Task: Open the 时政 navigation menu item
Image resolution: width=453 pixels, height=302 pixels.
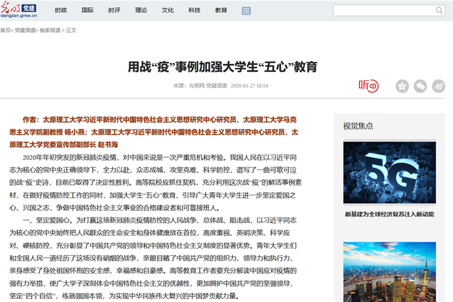Action: 61,11
